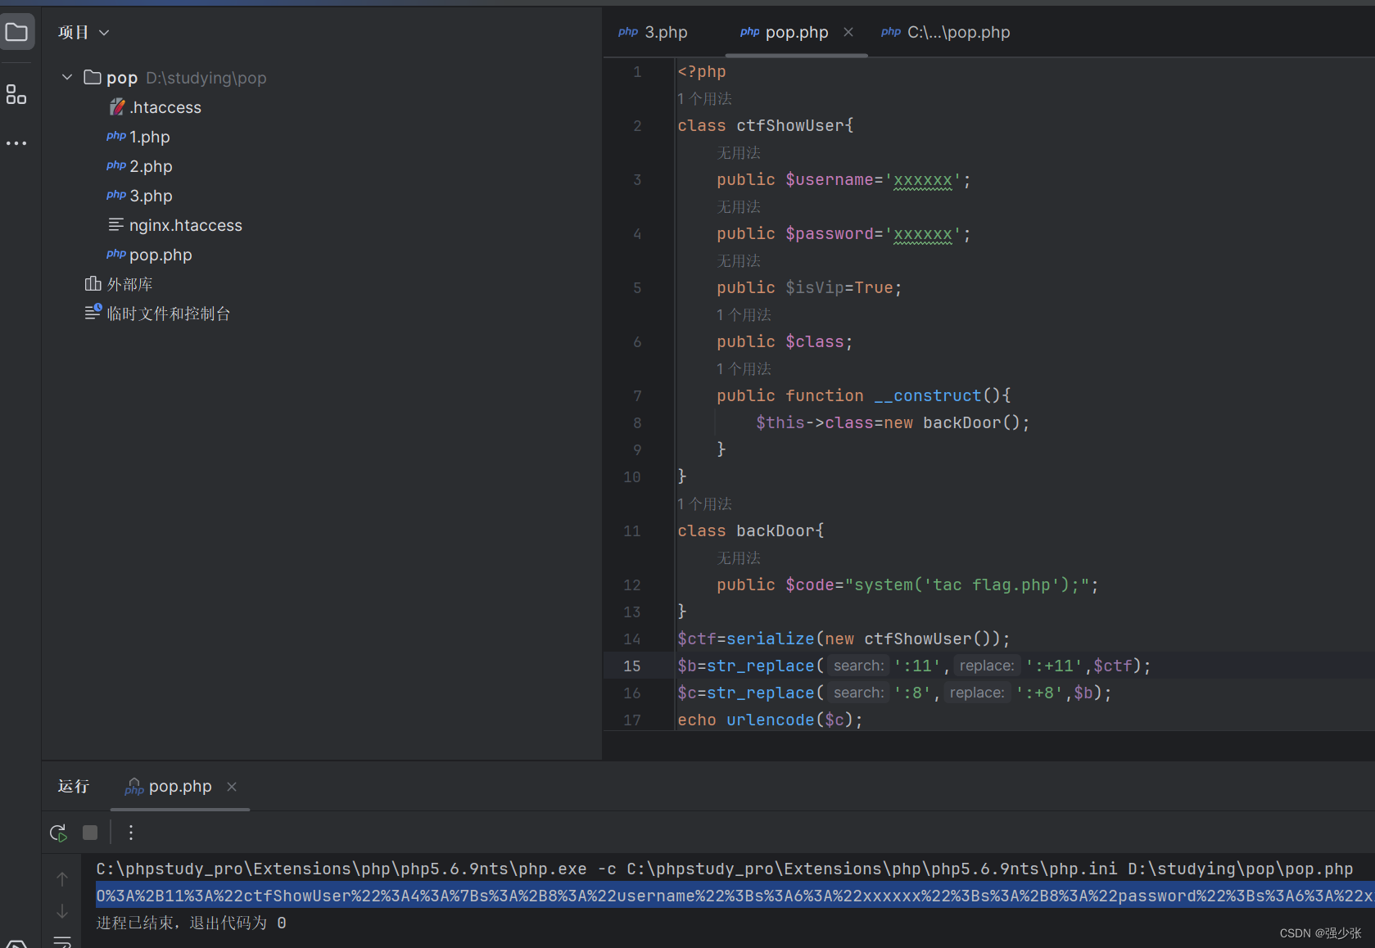Click Scratches and Consoles node
1375x948 pixels.
click(x=157, y=314)
